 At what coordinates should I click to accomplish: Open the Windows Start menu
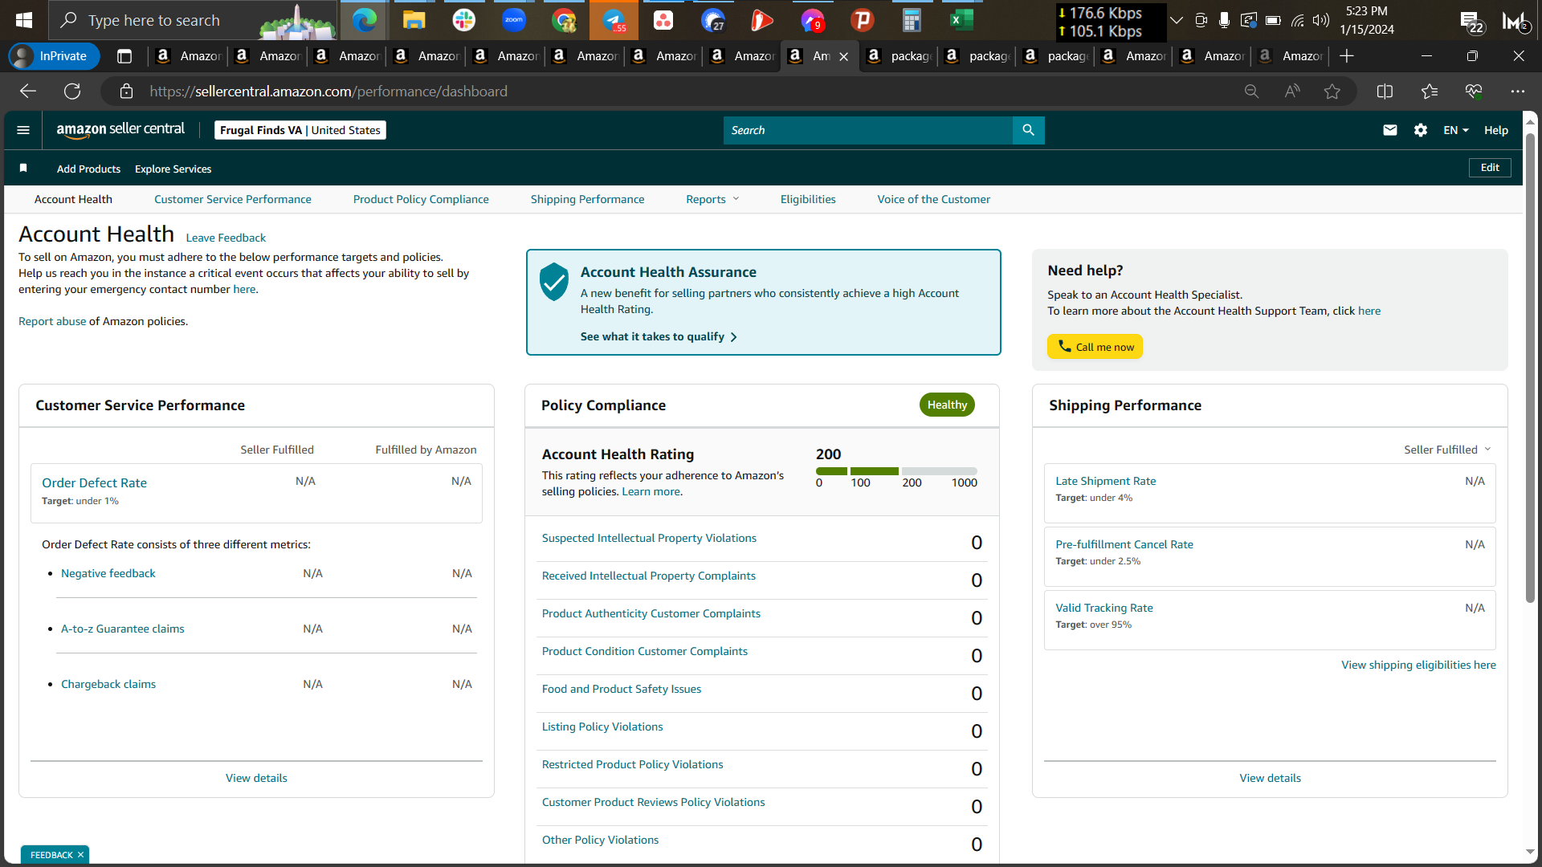pos(24,20)
